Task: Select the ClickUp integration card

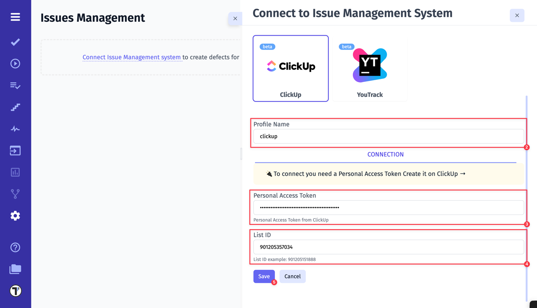Action: [x=290, y=68]
